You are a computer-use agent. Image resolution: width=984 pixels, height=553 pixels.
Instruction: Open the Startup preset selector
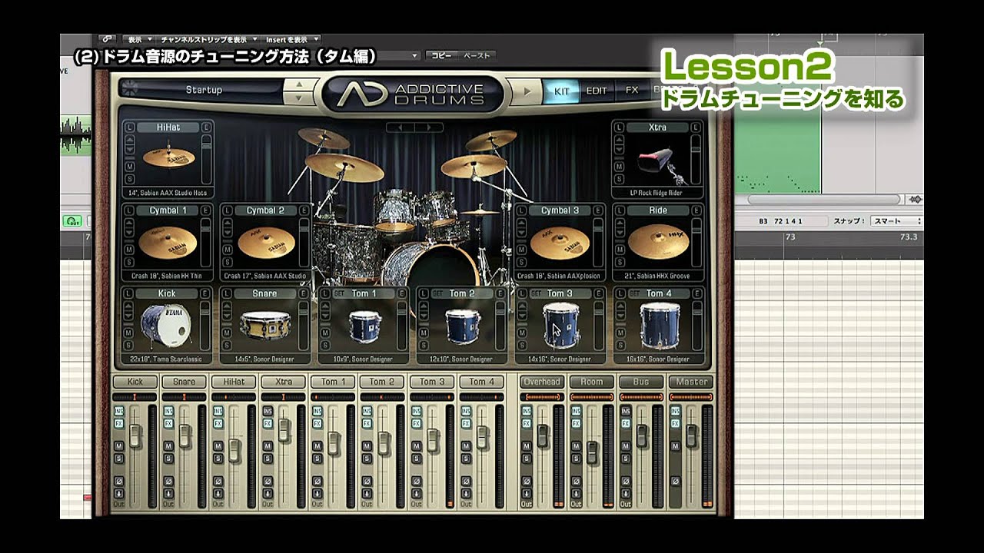[x=204, y=91]
